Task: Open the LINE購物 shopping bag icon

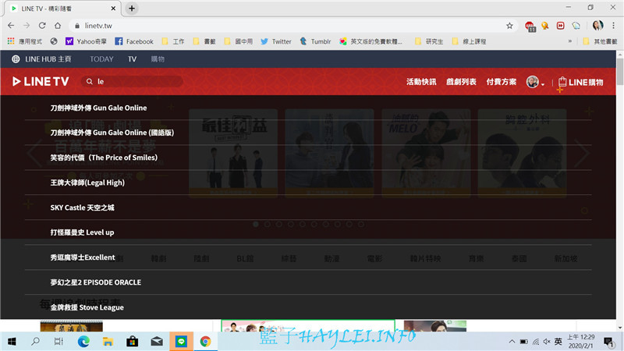Action: pyautogui.click(x=562, y=82)
